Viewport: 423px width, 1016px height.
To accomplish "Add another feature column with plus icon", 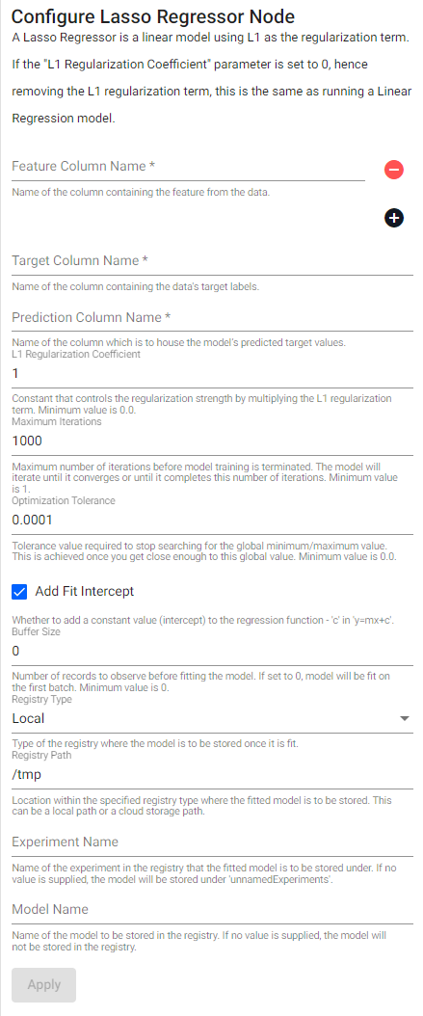I will click(x=394, y=219).
